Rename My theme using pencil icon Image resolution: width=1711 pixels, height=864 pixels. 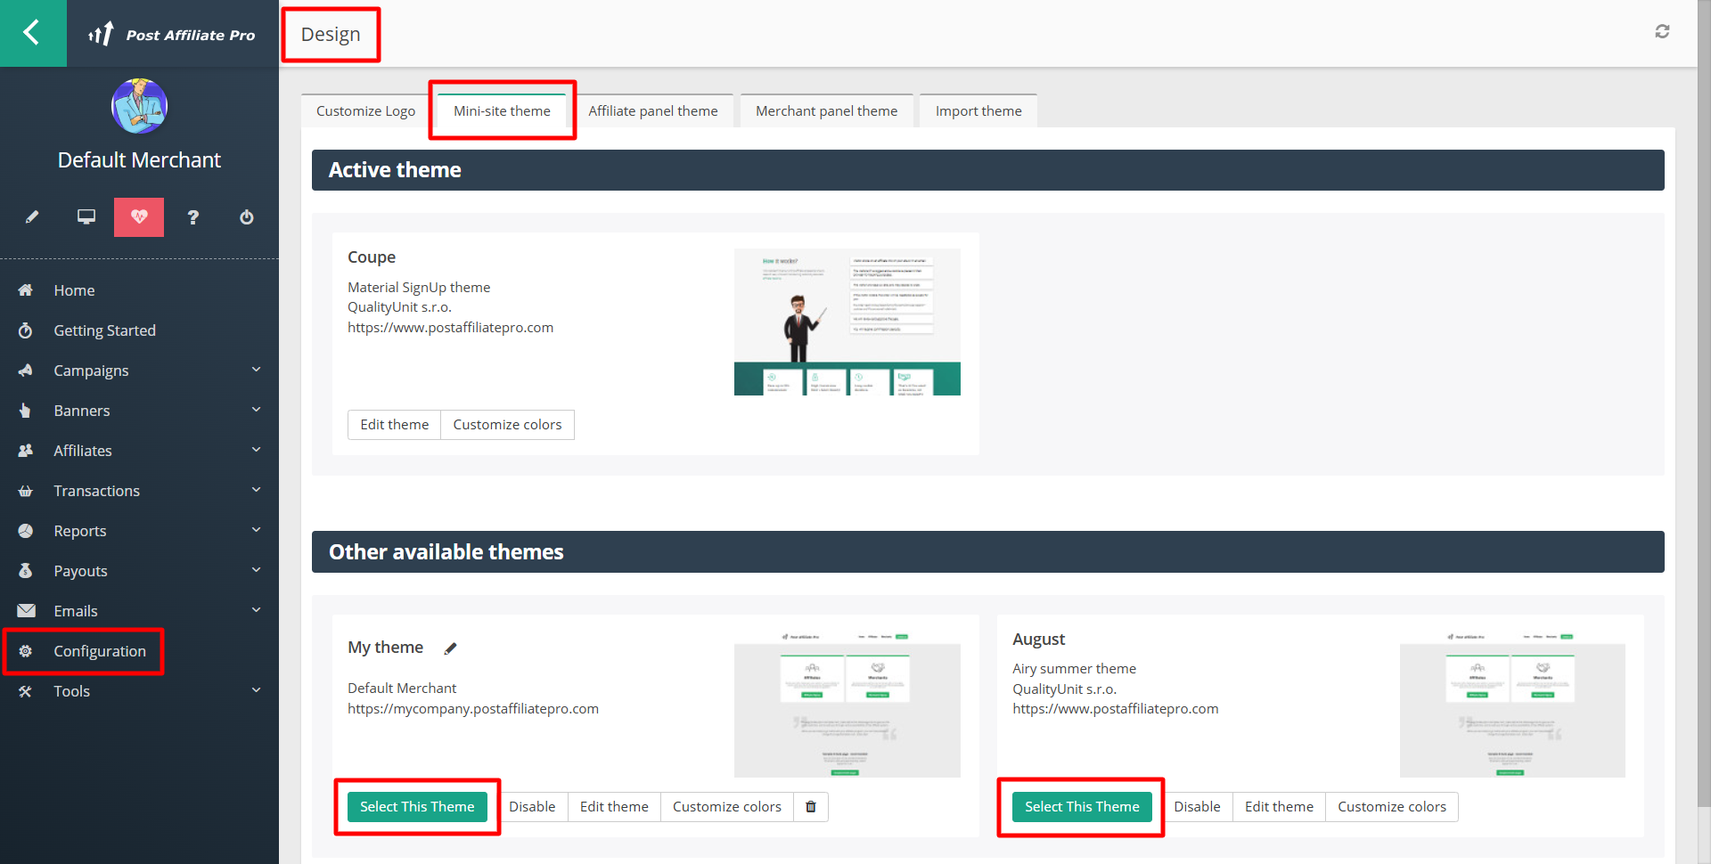pyautogui.click(x=451, y=648)
